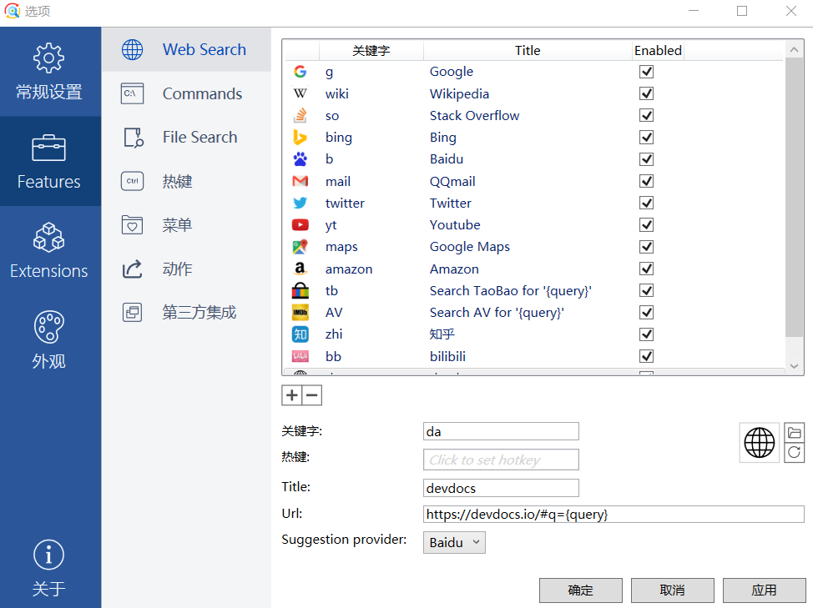Click the 确定 button

581,590
